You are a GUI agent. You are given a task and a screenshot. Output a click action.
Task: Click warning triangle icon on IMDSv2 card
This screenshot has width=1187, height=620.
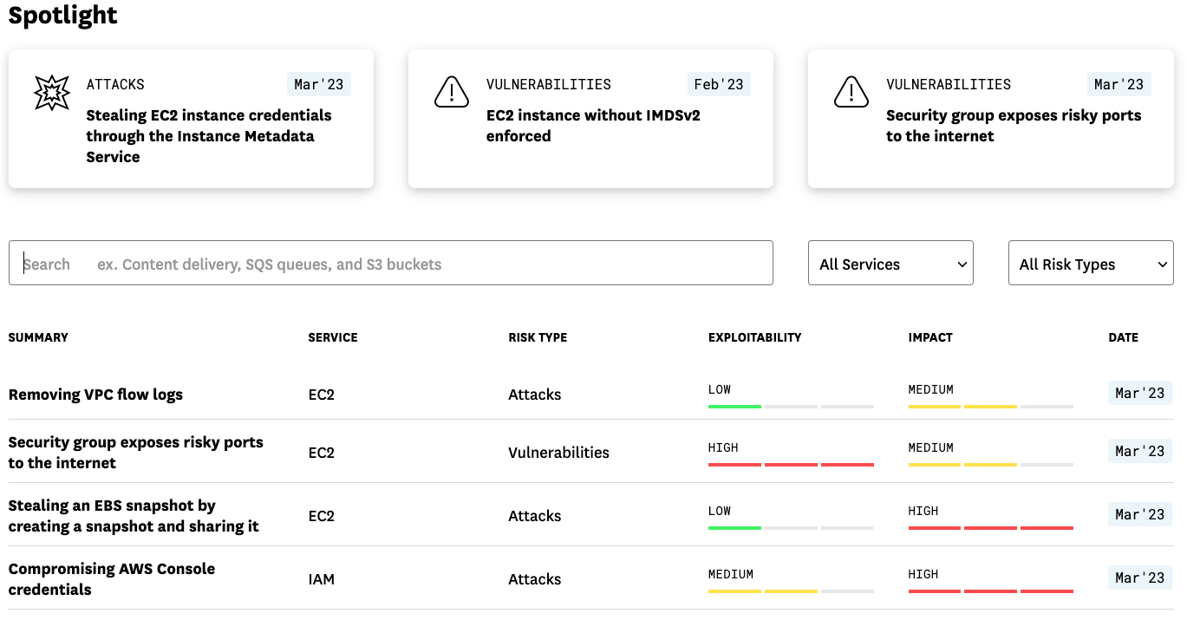coord(451,92)
